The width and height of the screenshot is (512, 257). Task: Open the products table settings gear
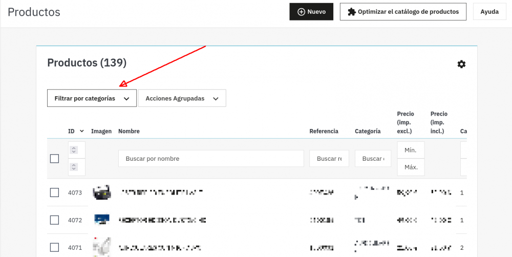[x=461, y=64]
